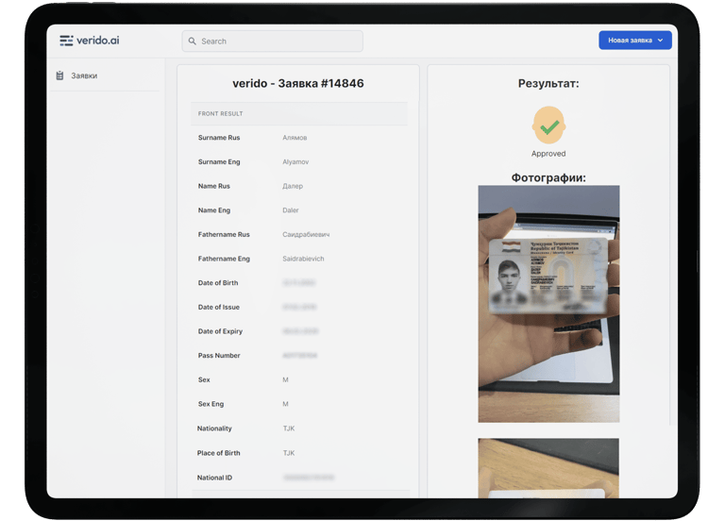The width and height of the screenshot is (725, 521).
Task: Click the Place of Birth label
Action: tap(218, 453)
